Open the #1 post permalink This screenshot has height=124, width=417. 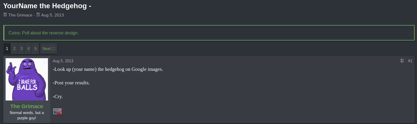[410, 61]
